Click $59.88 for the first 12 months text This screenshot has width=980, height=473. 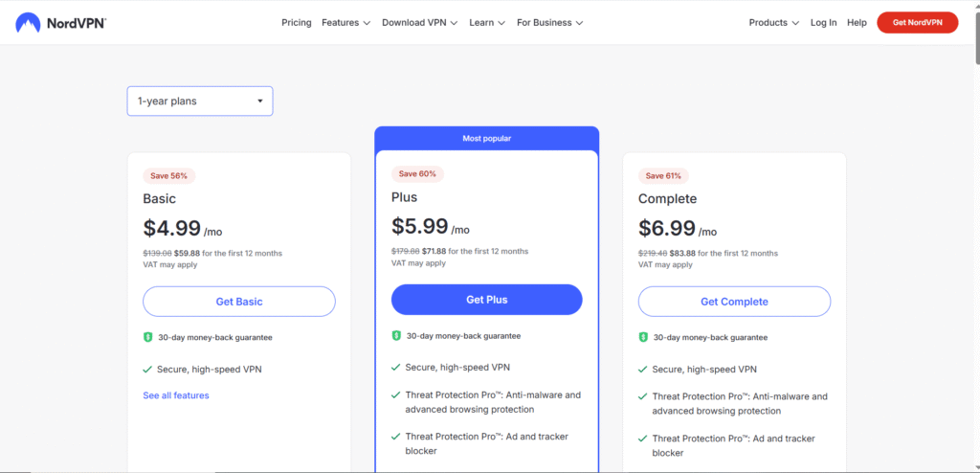[228, 254]
